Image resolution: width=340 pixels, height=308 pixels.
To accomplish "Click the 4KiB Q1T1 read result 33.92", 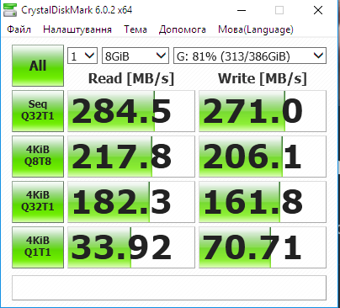I will pyautogui.click(x=131, y=247).
